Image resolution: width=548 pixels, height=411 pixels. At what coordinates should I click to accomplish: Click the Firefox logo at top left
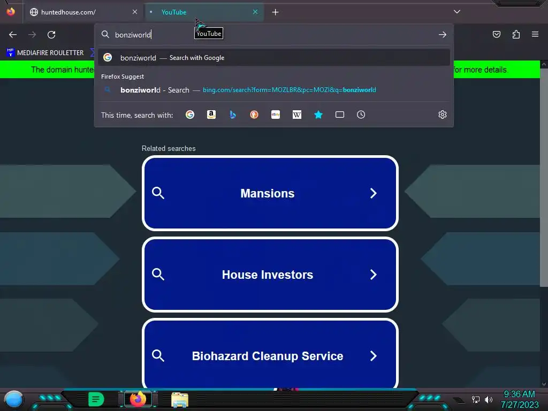(11, 12)
